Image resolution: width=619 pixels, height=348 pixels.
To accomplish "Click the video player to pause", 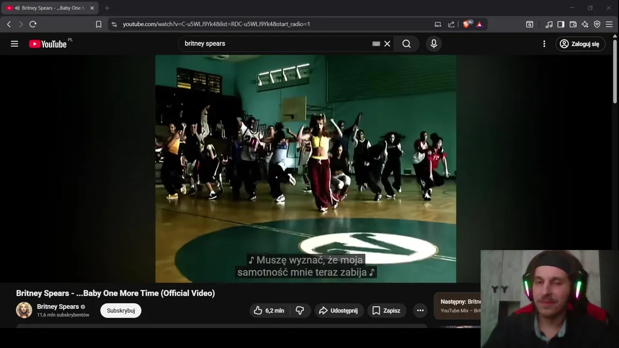I will [306, 169].
